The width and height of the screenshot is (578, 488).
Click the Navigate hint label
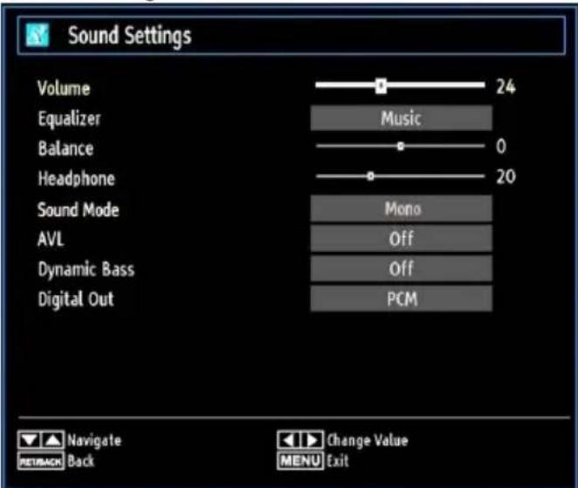point(94,441)
